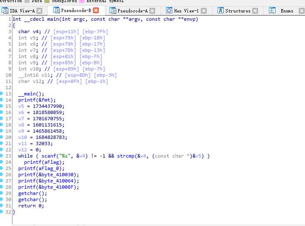The image size is (305, 226).
Task: Click variable v12 on line 22
Action: [22, 150]
